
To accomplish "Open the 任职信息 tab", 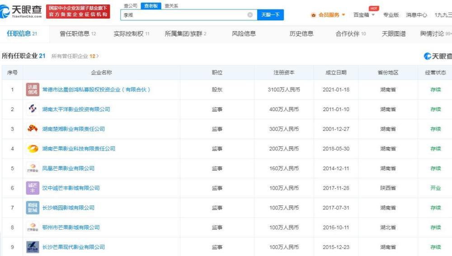I will click(x=22, y=34).
